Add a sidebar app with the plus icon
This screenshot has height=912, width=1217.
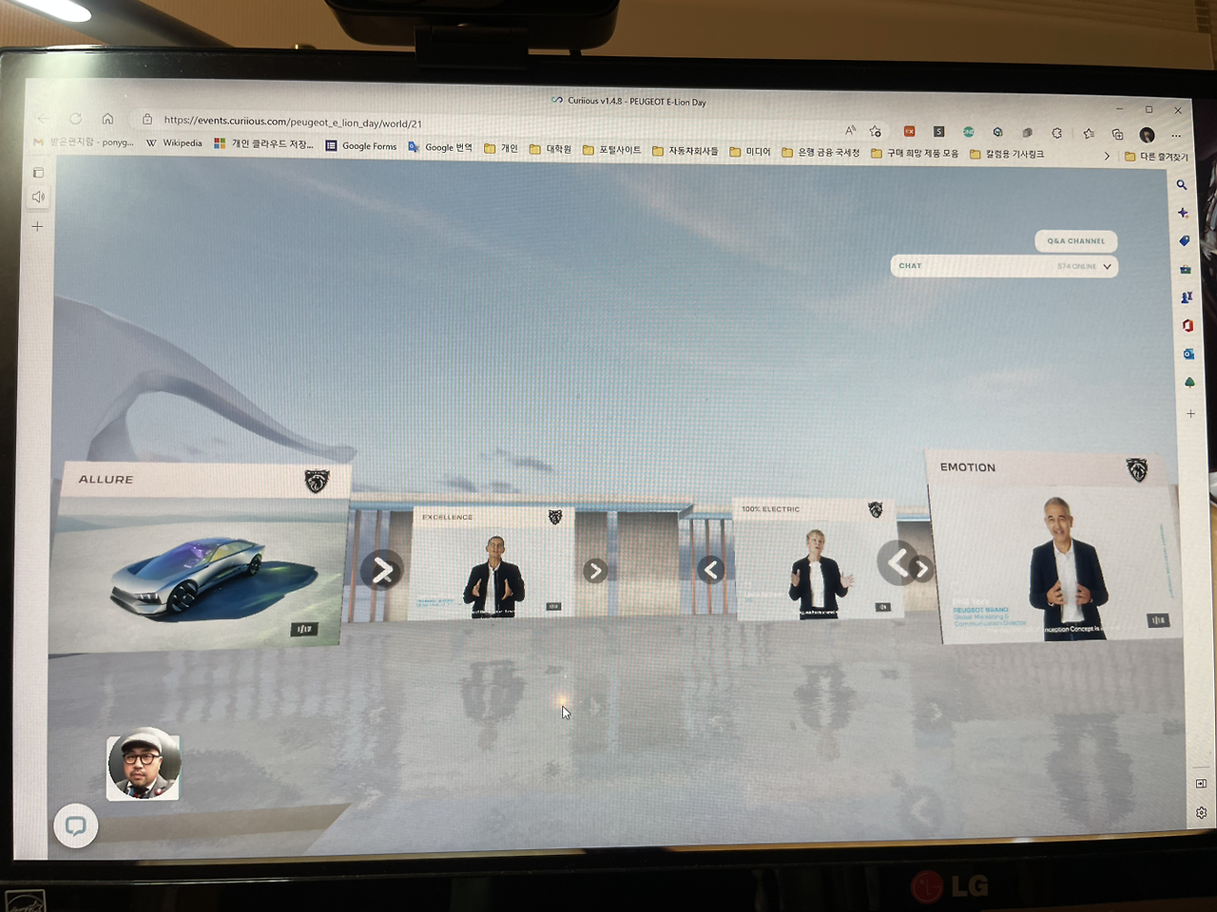[x=1190, y=414]
